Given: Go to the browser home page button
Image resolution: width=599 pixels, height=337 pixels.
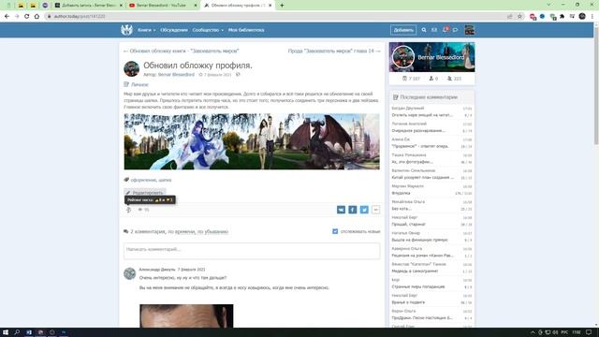Looking at the screenshot, I should click(x=37, y=17).
